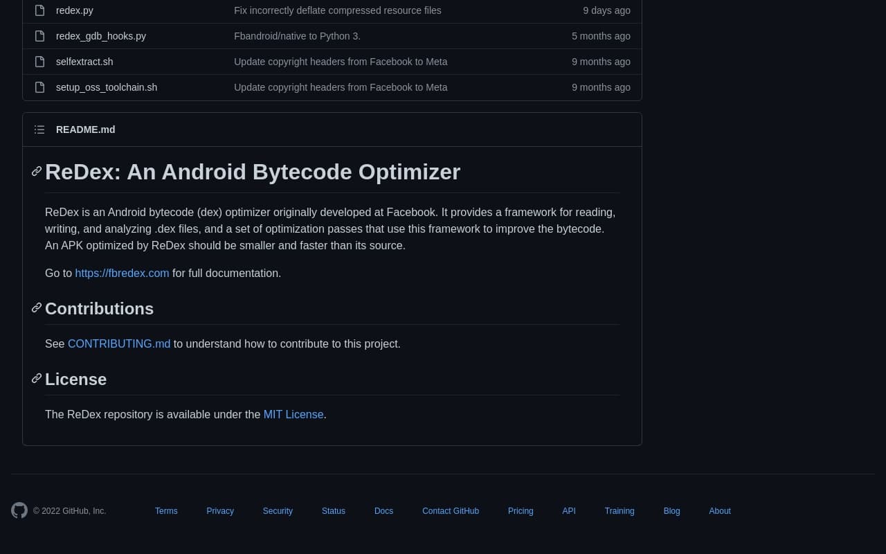Image resolution: width=886 pixels, height=554 pixels.
Task: Click the file icon beside setup_oss_toolchain.sh
Action: click(x=39, y=87)
